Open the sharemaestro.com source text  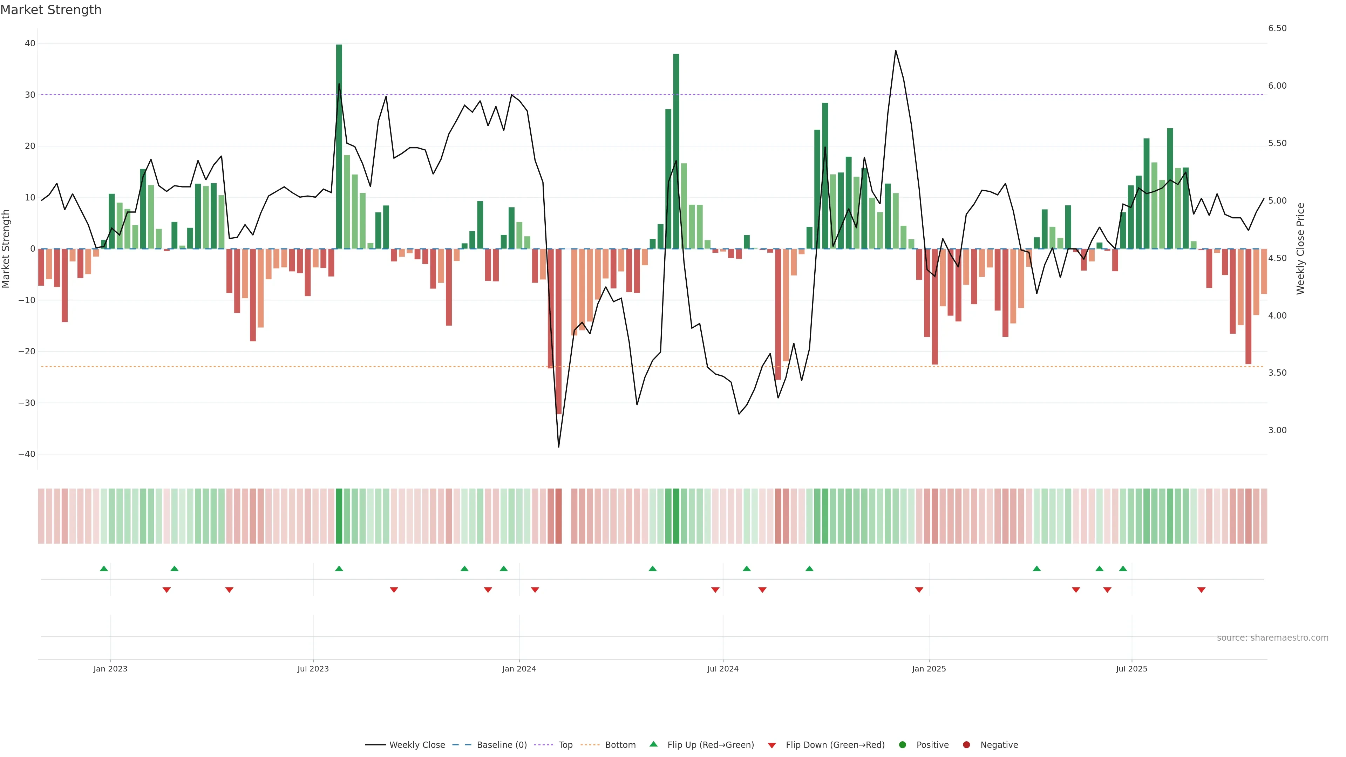[1272, 638]
